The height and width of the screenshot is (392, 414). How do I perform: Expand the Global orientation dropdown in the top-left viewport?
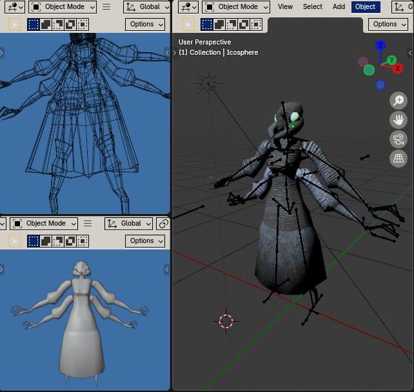click(146, 7)
